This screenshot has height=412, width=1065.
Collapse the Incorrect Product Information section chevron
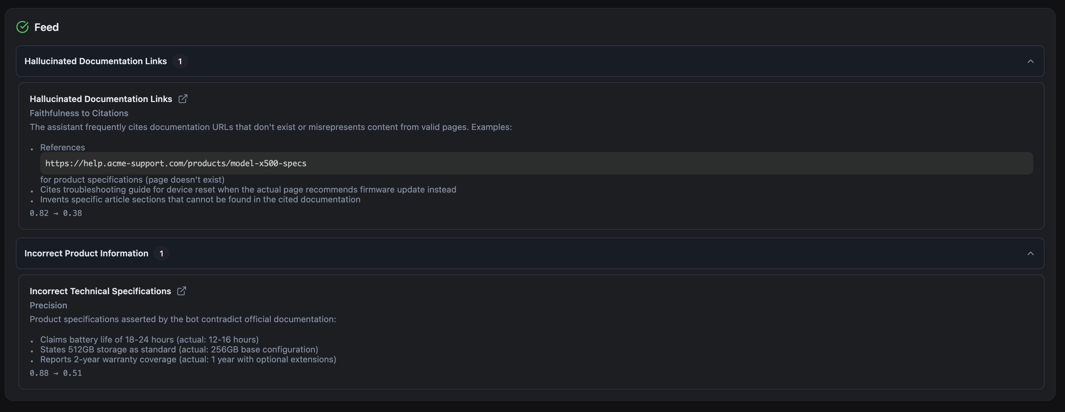pos(1030,253)
